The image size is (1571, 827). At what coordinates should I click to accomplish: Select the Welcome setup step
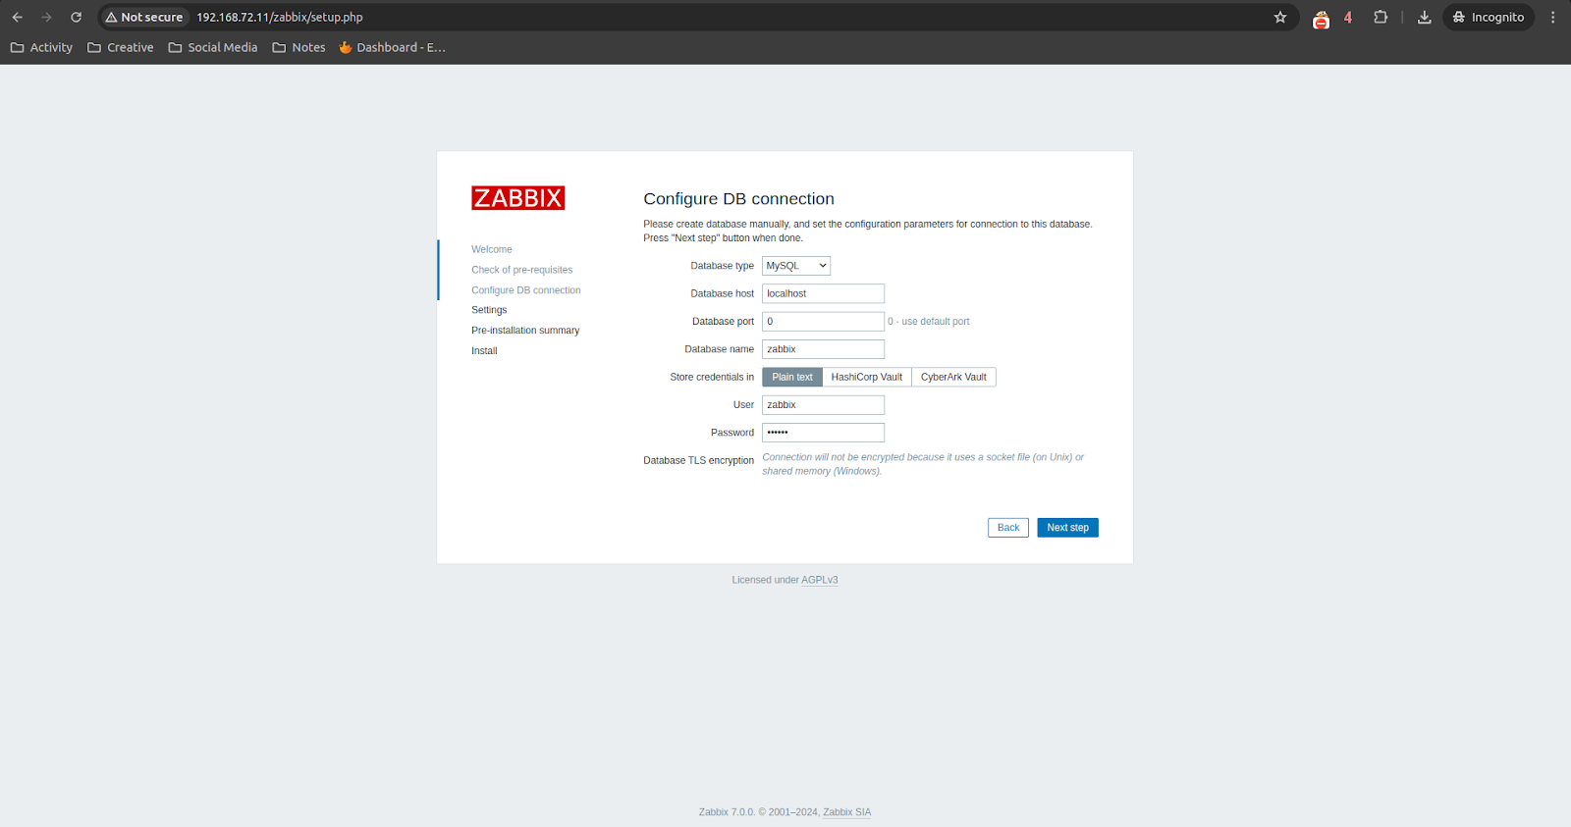pyautogui.click(x=491, y=249)
